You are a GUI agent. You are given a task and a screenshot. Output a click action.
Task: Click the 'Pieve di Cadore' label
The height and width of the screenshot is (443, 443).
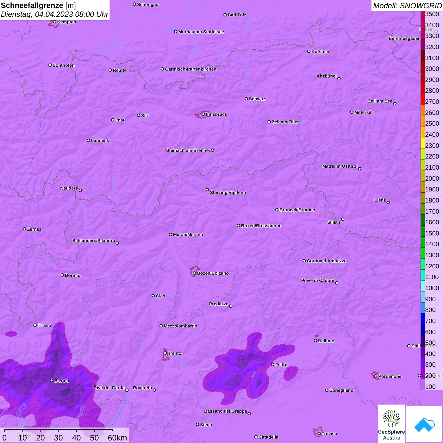pyautogui.click(x=318, y=280)
